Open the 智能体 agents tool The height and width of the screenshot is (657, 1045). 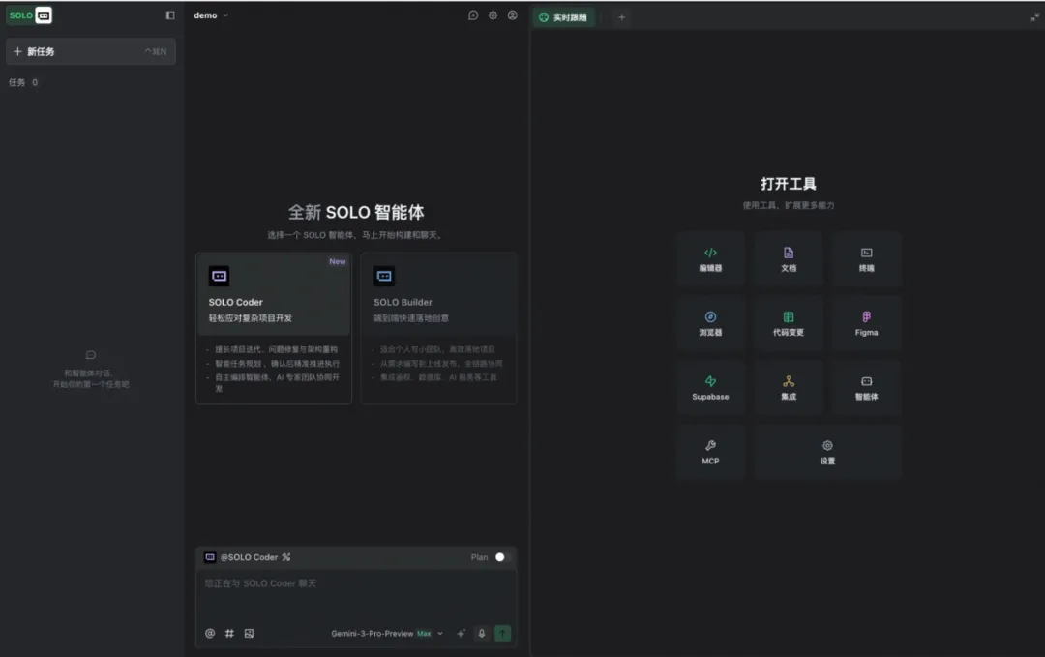click(866, 388)
